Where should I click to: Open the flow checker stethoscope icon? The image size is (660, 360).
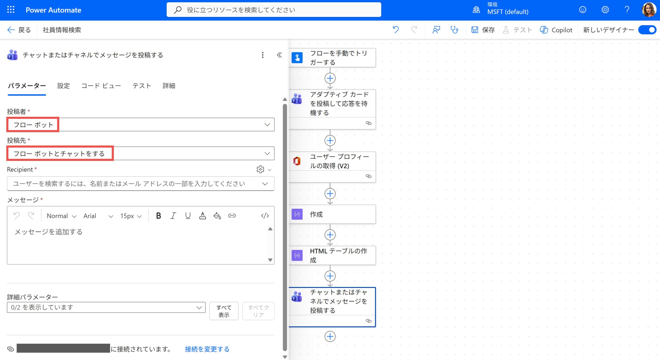(x=454, y=30)
